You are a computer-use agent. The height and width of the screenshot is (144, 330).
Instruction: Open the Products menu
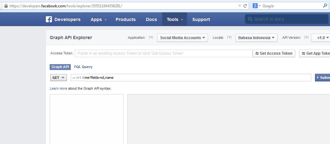click(x=126, y=19)
